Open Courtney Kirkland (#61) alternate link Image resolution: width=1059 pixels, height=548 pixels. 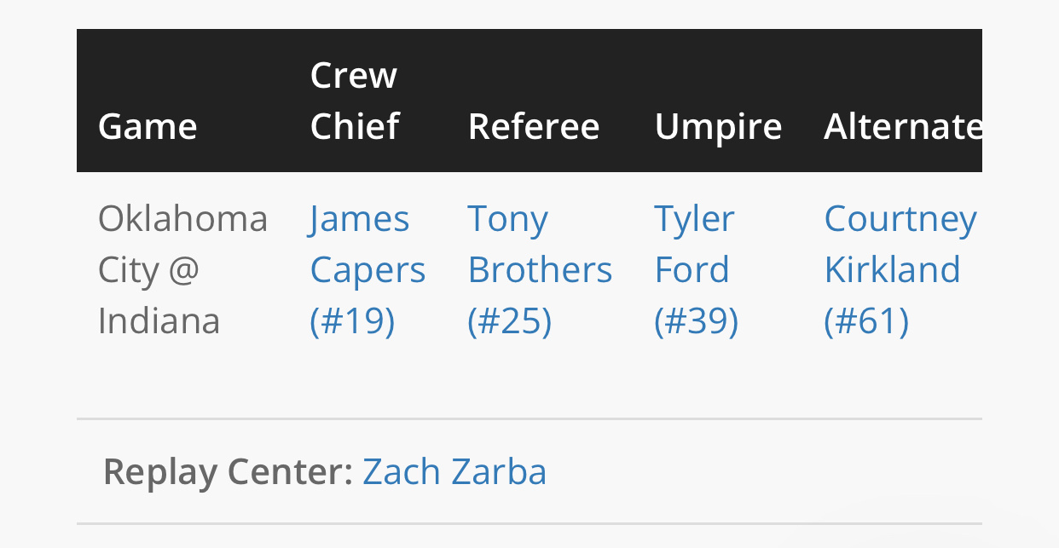point(900,270)
